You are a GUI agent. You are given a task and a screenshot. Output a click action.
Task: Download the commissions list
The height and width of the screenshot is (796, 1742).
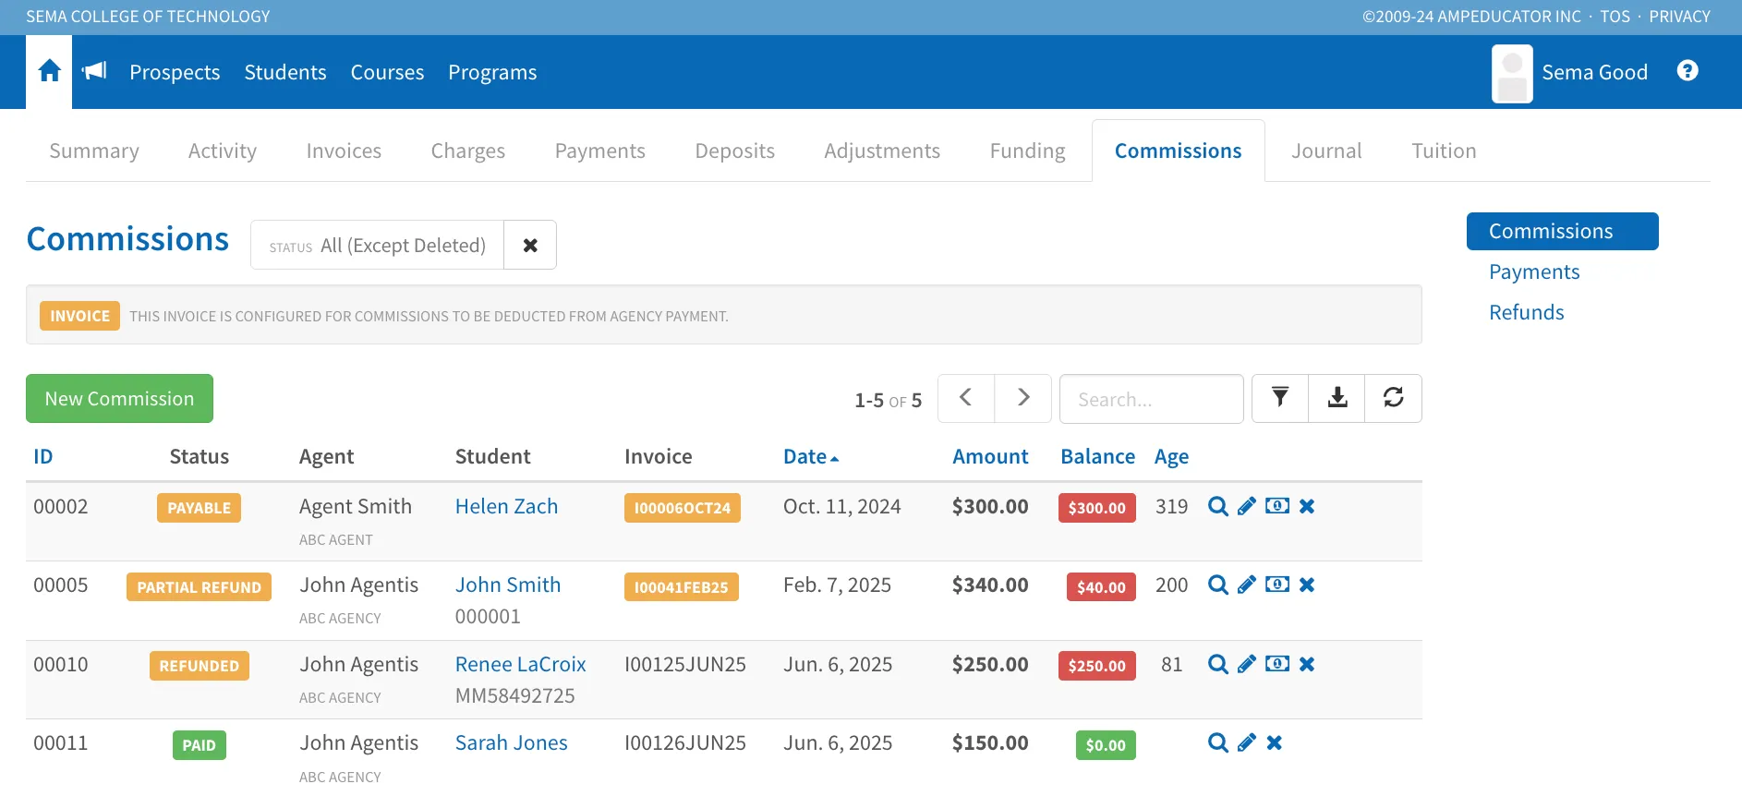(1337, 398)
